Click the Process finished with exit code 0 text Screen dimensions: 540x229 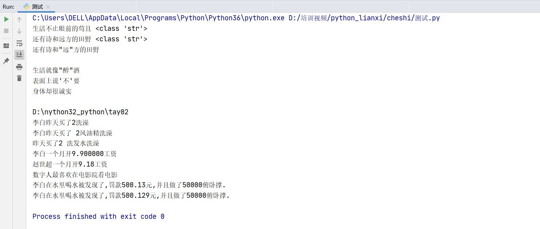(98, 216)
